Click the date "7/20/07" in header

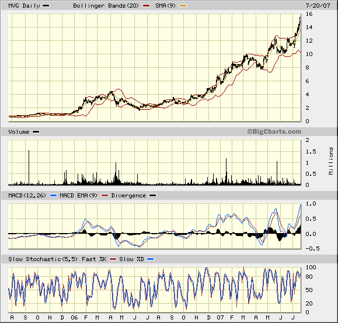click(318, 6)
